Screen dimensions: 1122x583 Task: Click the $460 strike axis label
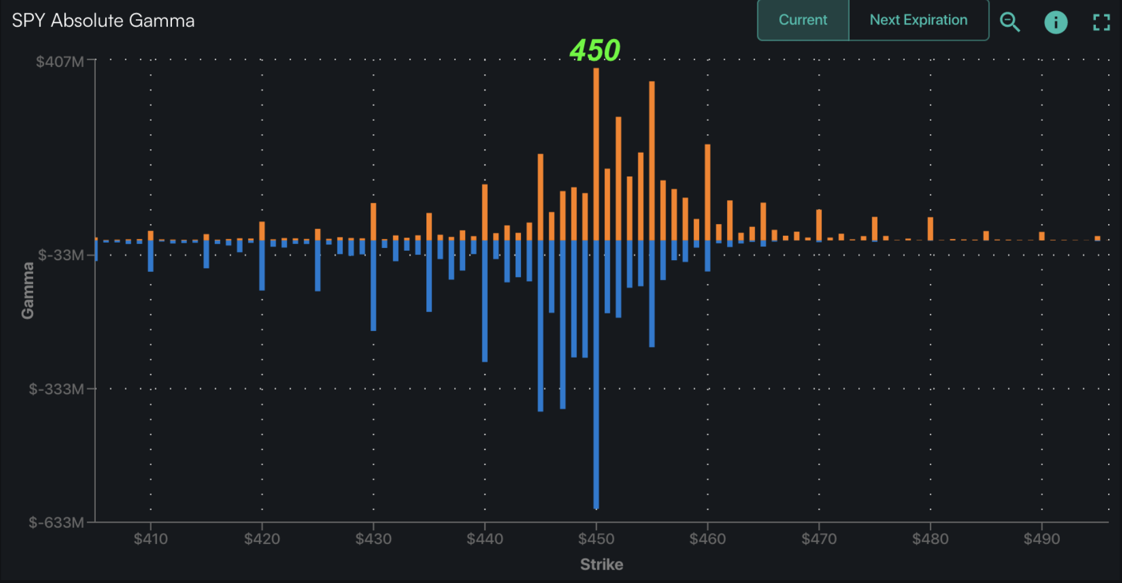707,539
